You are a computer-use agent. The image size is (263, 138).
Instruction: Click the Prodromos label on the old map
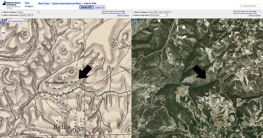point(57,82)
